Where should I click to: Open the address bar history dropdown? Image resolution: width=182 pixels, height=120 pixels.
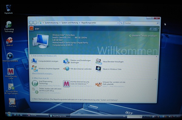point(118,23)
